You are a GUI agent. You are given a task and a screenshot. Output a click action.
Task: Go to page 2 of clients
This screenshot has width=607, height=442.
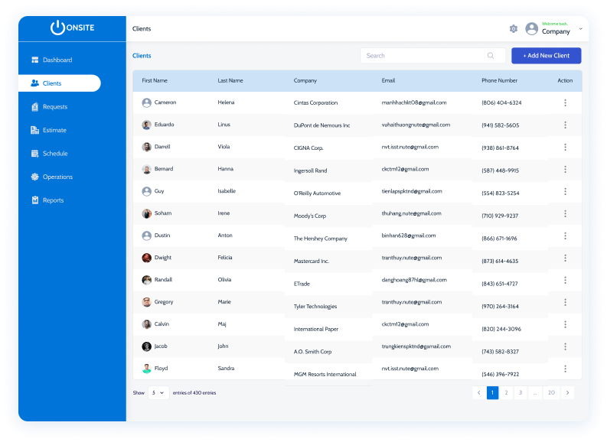click(506, 392)
